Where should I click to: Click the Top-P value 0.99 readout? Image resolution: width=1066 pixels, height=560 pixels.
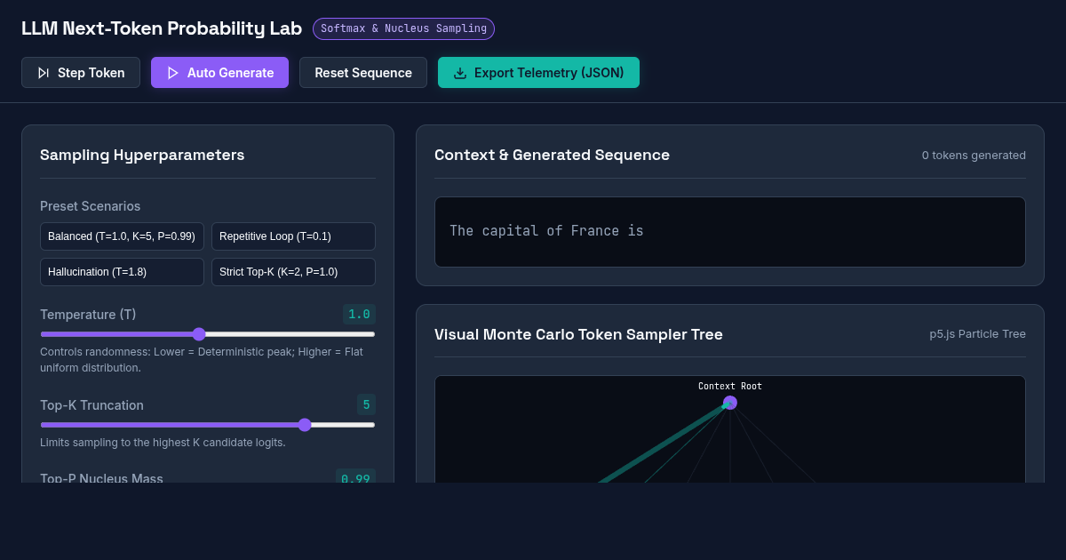(x=355, y=478)
